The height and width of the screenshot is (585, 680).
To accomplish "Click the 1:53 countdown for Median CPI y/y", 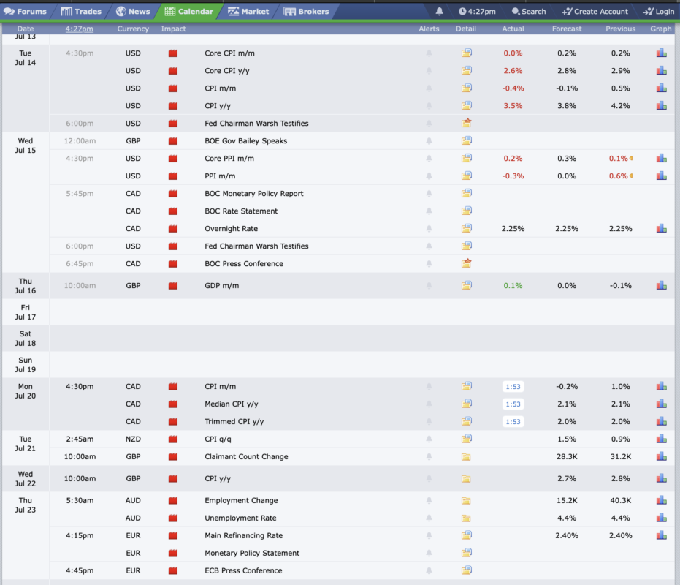I will tap(513, 404).
